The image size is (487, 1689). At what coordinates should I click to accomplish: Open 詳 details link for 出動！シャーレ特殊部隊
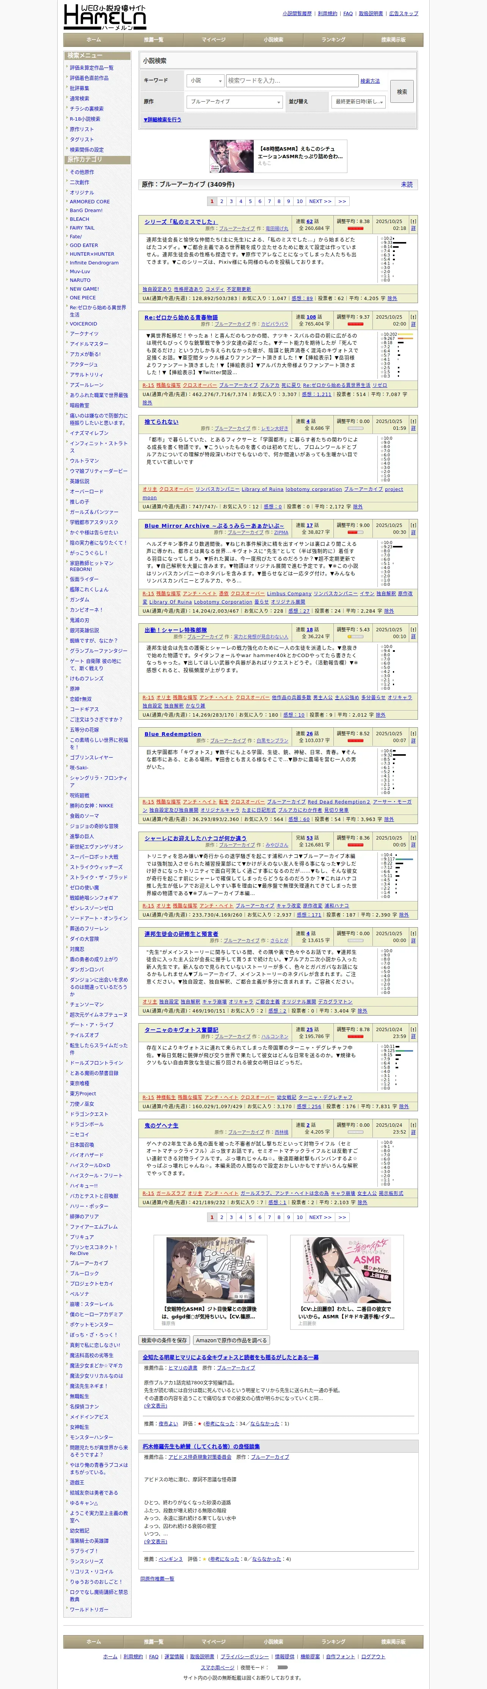[x=413, y=636]
